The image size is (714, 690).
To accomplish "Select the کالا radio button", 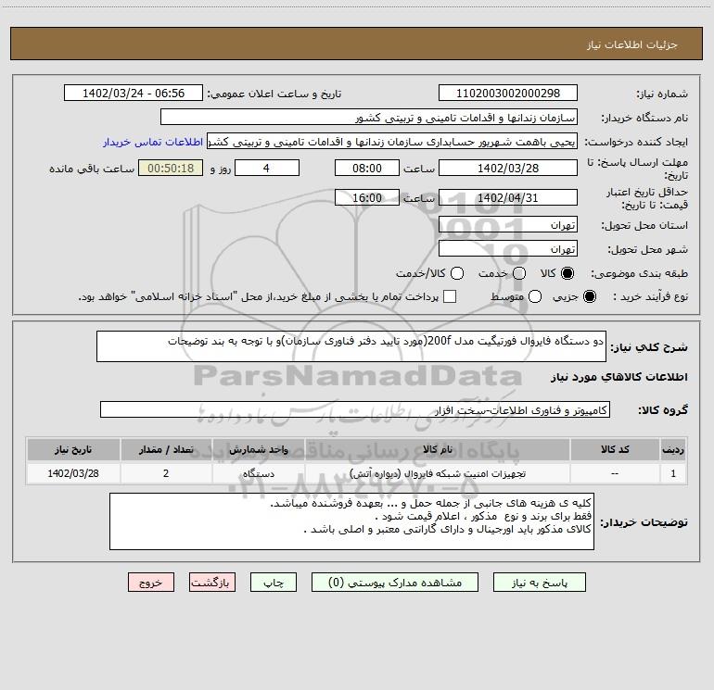I will point(567,273).
